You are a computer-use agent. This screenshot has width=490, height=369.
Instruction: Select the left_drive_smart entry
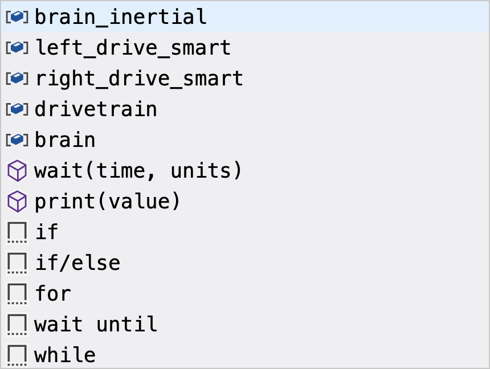pos(133,47)
